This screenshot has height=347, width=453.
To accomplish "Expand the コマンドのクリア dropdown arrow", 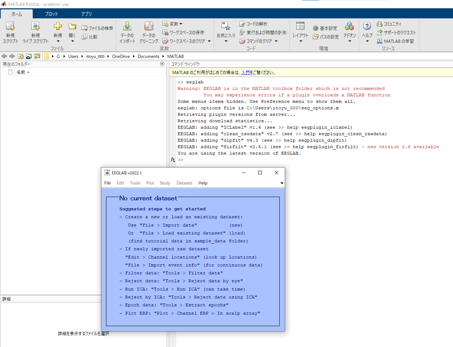I will point(276,41).
